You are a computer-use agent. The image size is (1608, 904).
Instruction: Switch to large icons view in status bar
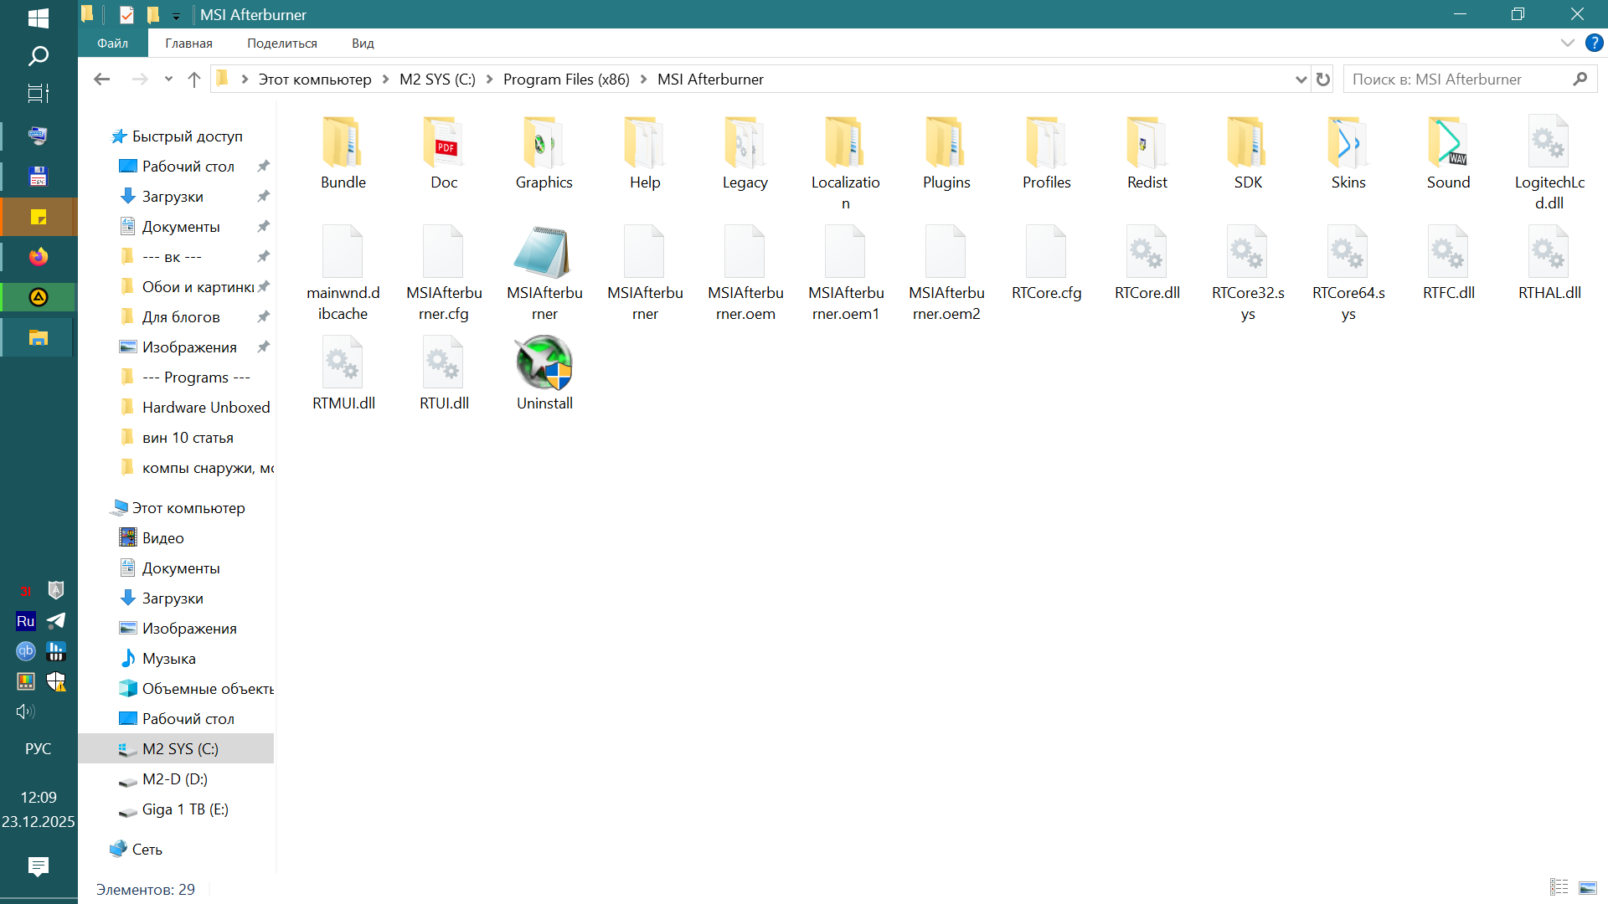tap(1588, 888)
